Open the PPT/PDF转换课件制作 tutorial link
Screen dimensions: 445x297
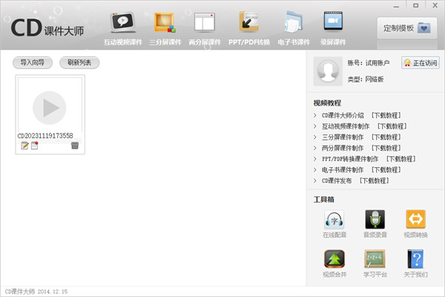[350, 159]
